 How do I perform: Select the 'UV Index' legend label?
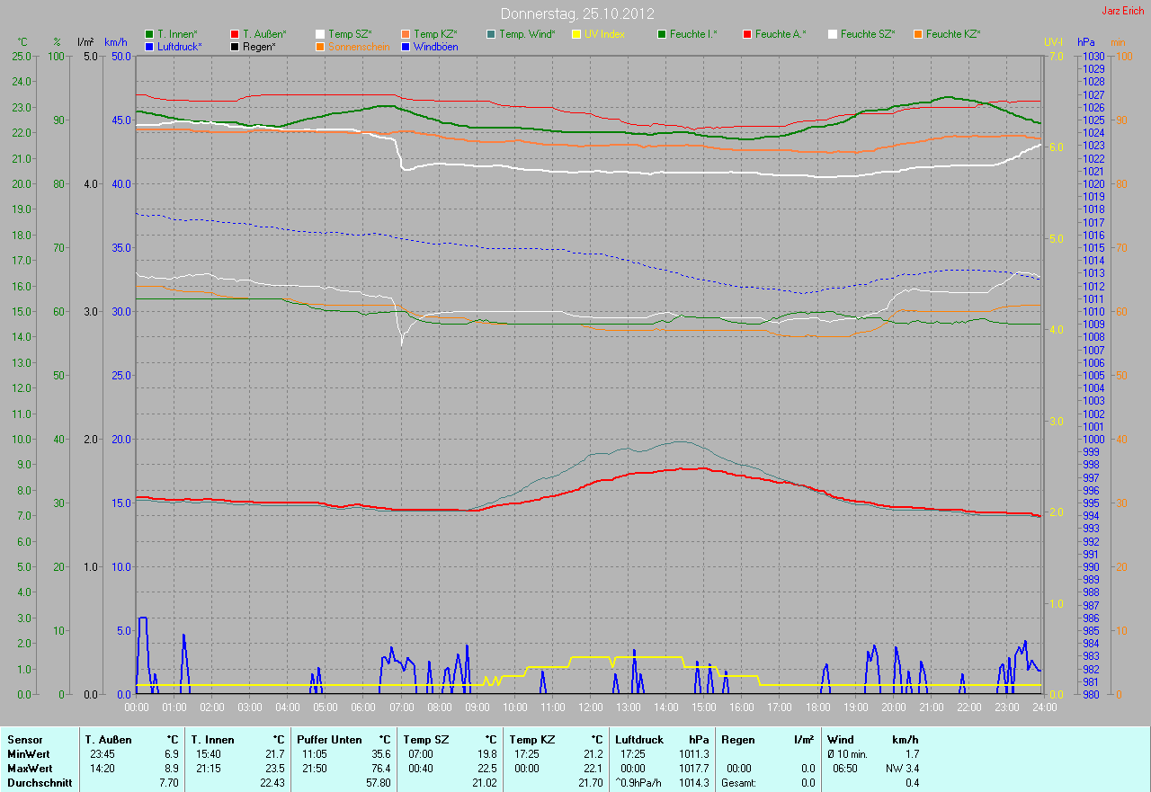coord(604,34)
